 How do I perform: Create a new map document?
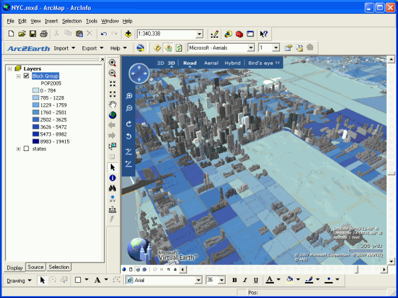11,34
